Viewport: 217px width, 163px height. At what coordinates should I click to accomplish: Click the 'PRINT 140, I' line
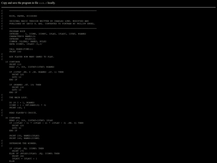(x=17, y=108)
